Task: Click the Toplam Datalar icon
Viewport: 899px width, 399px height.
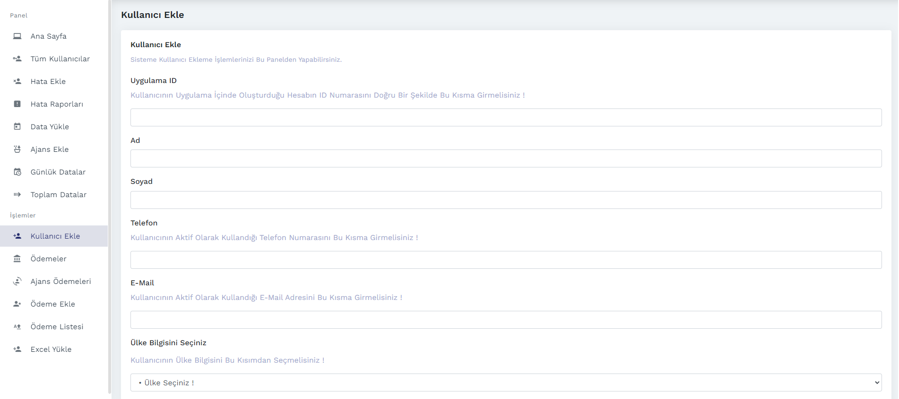Action: coord(17,195)
